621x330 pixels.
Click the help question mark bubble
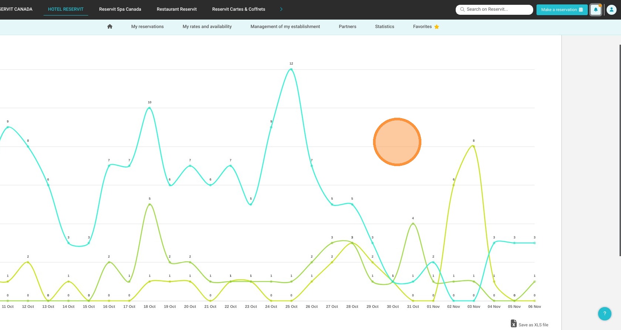click(x=604, y=313)
